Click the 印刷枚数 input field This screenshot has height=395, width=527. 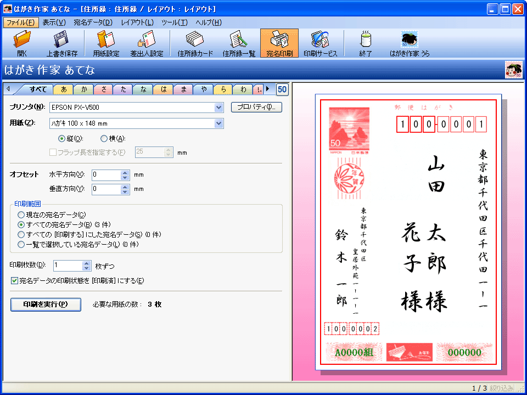[68, 266]
